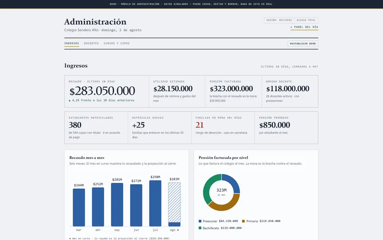Click the Últimos 30 días, cerrados a hoy label
Image resolution: width=383 pixels, height=240 pixels.
289,67
